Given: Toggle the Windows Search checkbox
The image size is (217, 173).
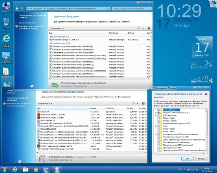Looking at the screenshot, I should pyautogui.click(x=159, y=121).
